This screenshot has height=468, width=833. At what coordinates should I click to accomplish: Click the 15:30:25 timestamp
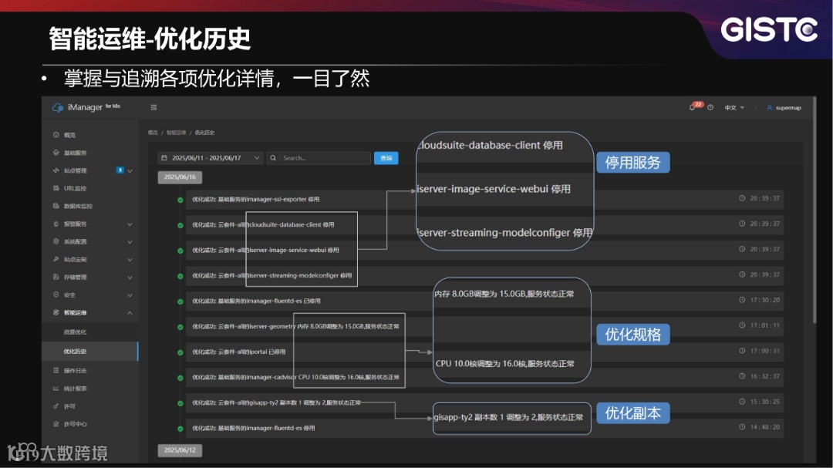click(765, 402)
